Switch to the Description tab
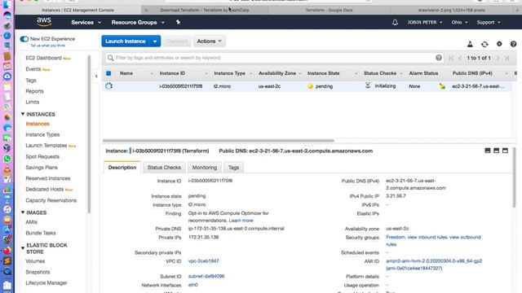 (122, 167)
